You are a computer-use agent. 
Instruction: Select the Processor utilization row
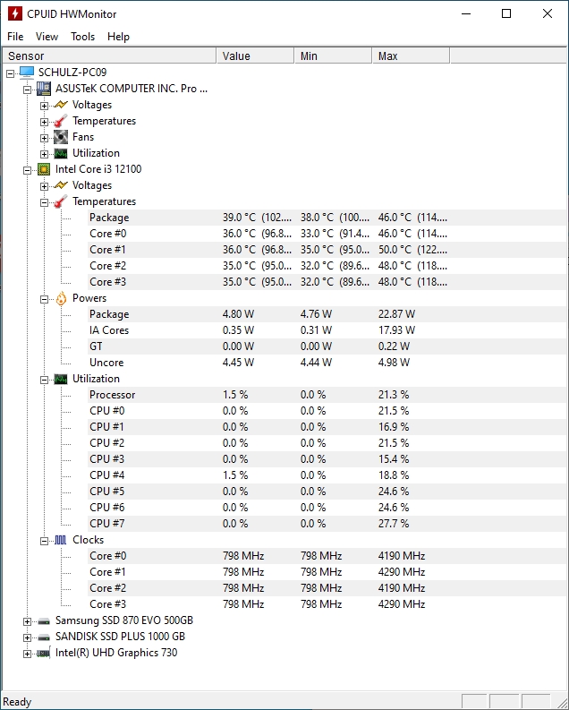327,395
